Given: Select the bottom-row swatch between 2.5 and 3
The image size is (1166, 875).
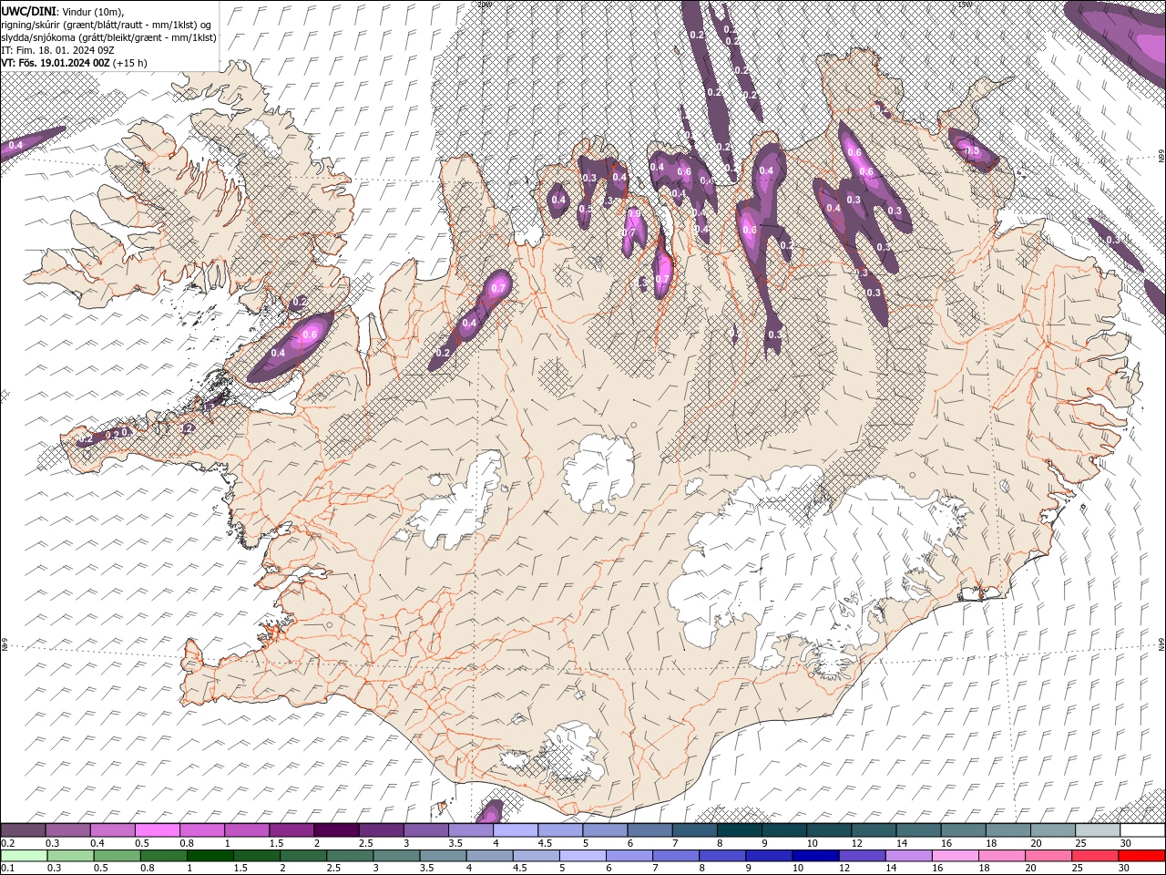Looking at the screenshot, I should (x=350, y=856).
